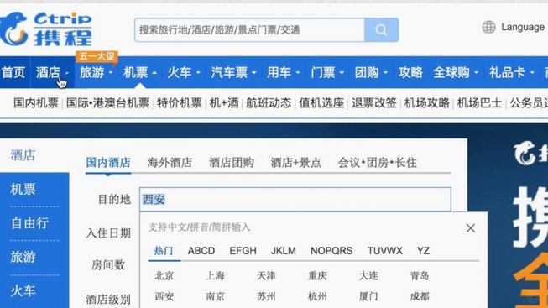Open 国际•港澳台机票 submenu link

[x=107, y=103]
